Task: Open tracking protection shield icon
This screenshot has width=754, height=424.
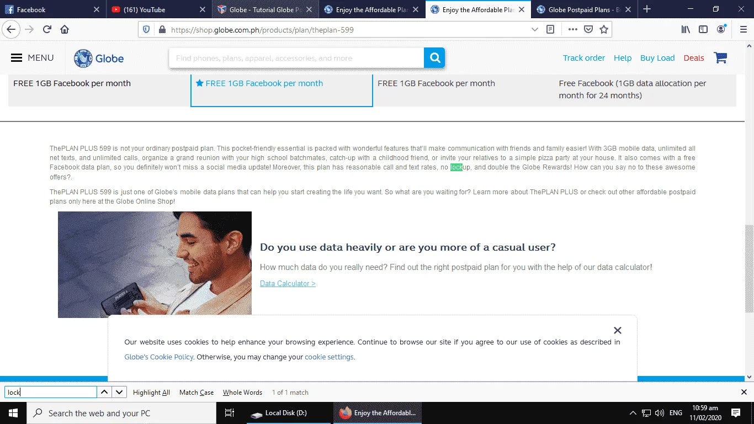Action: (x=146, y=30)
